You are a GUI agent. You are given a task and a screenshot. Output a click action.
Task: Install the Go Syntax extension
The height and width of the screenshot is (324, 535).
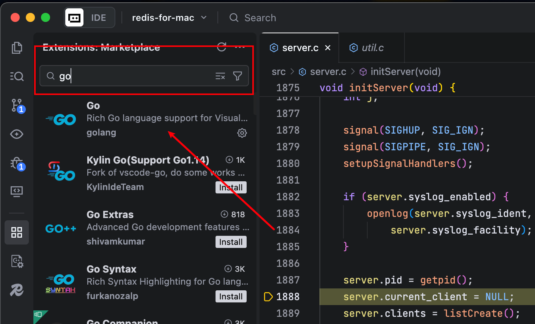231,297
